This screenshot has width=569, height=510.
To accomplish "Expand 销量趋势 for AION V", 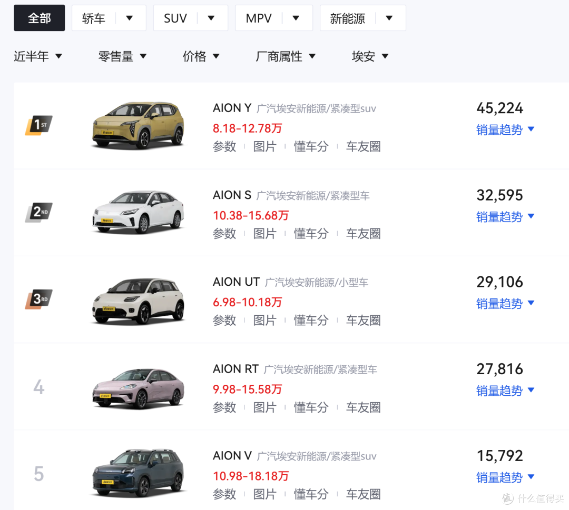I will click(x=505, y=477).
